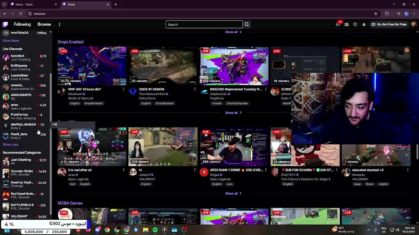Open Discord from the taskbar

click(98, 230)
